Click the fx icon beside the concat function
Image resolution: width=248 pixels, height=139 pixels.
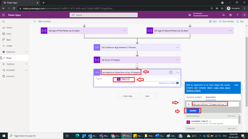point(188,122)
